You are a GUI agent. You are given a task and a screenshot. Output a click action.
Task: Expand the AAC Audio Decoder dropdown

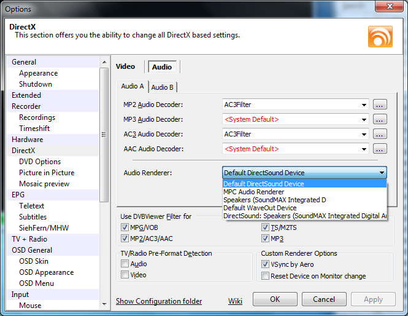[x=364, y=149]
